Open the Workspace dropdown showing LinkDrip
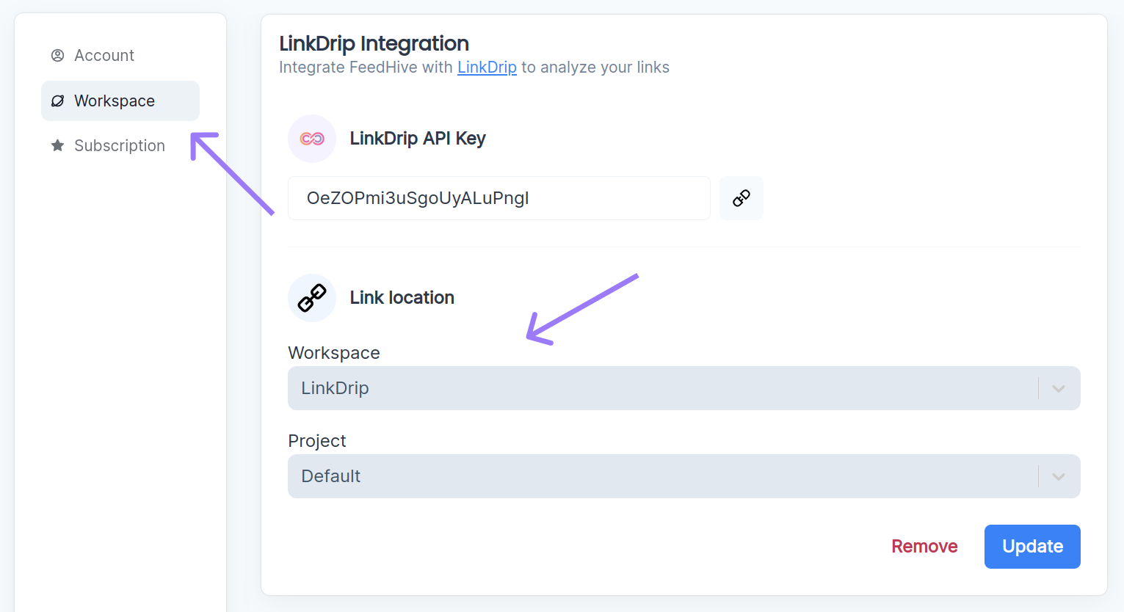 (x=683, y=387)
